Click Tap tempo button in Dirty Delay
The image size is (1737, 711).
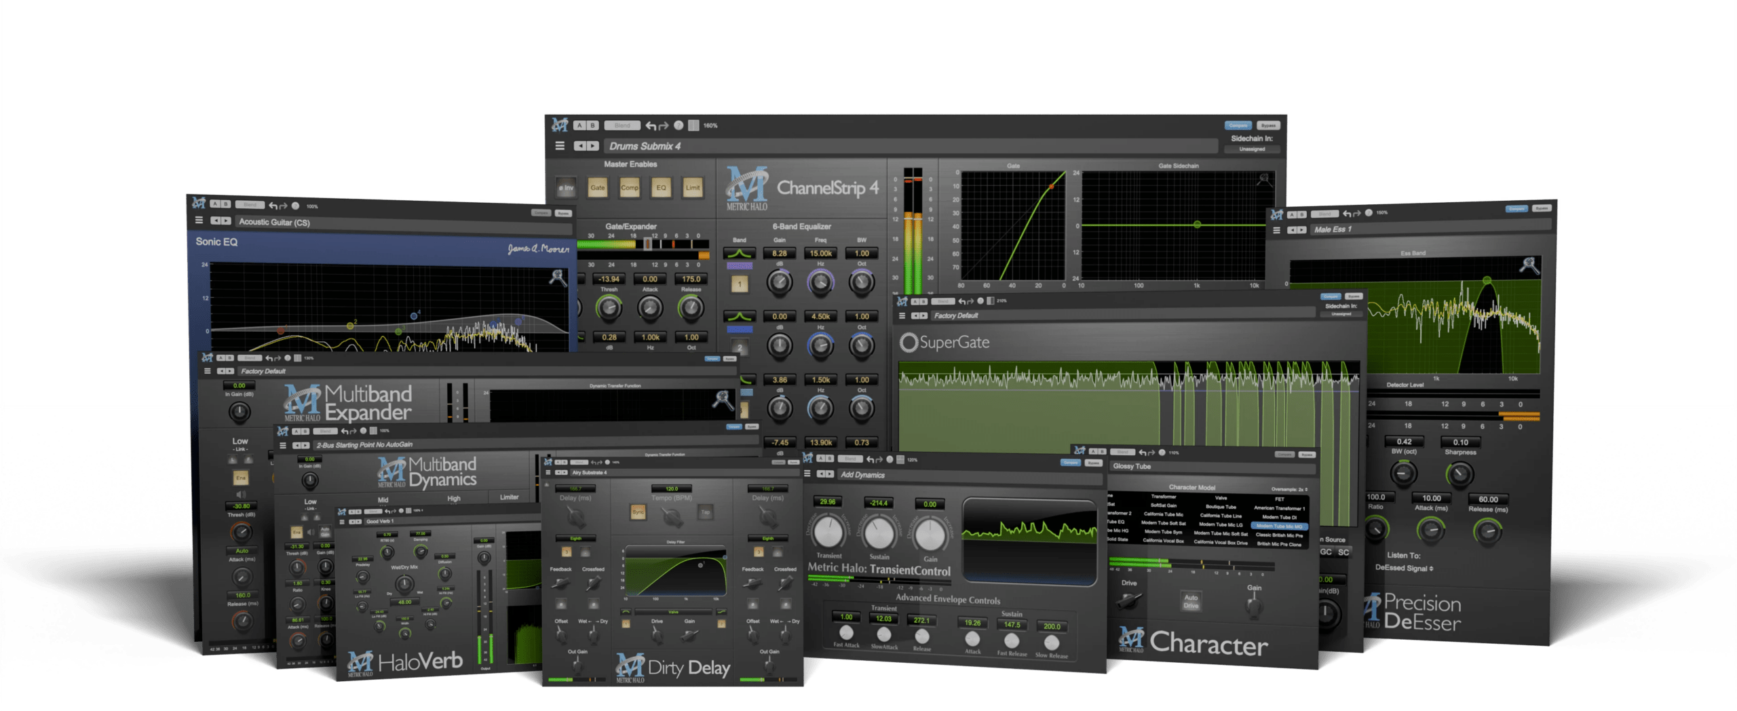[x=706, y=512]
